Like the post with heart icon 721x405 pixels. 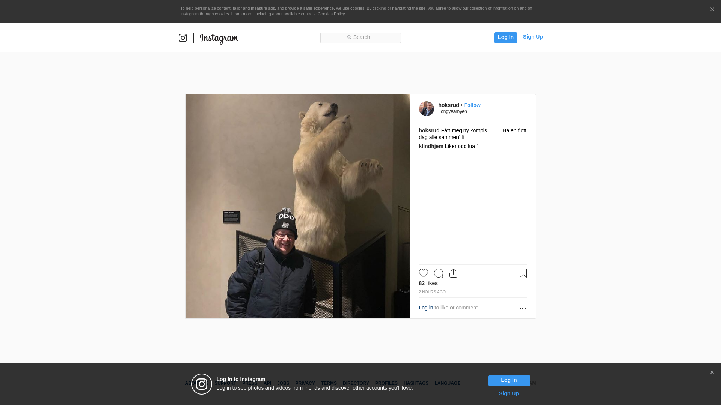point(423,273)
